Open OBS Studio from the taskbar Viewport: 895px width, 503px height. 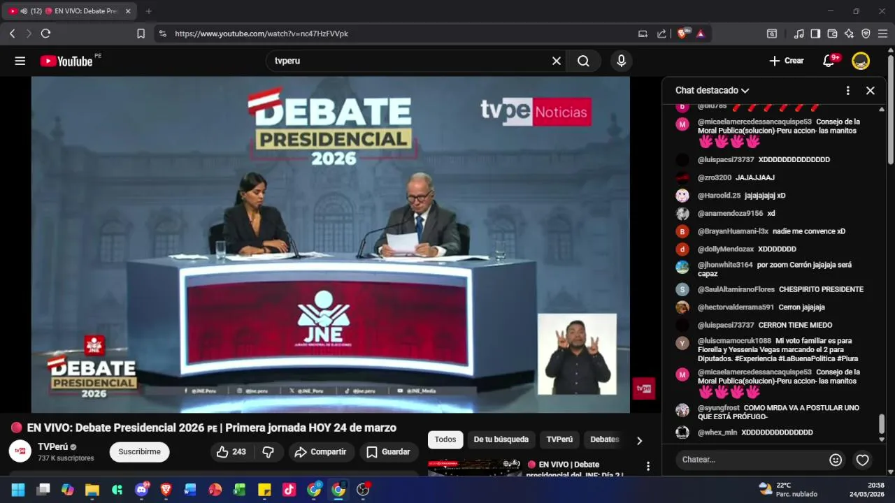[363, 490]
